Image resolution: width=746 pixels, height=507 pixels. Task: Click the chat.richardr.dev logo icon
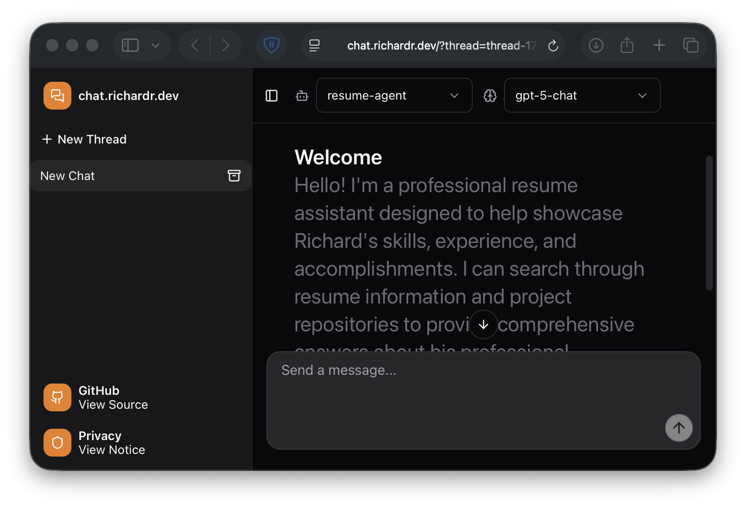click(57, 96)
